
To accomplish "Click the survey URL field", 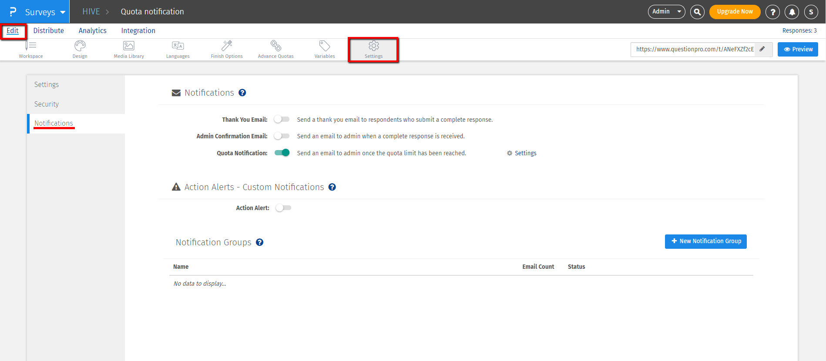I will (694, 49).
